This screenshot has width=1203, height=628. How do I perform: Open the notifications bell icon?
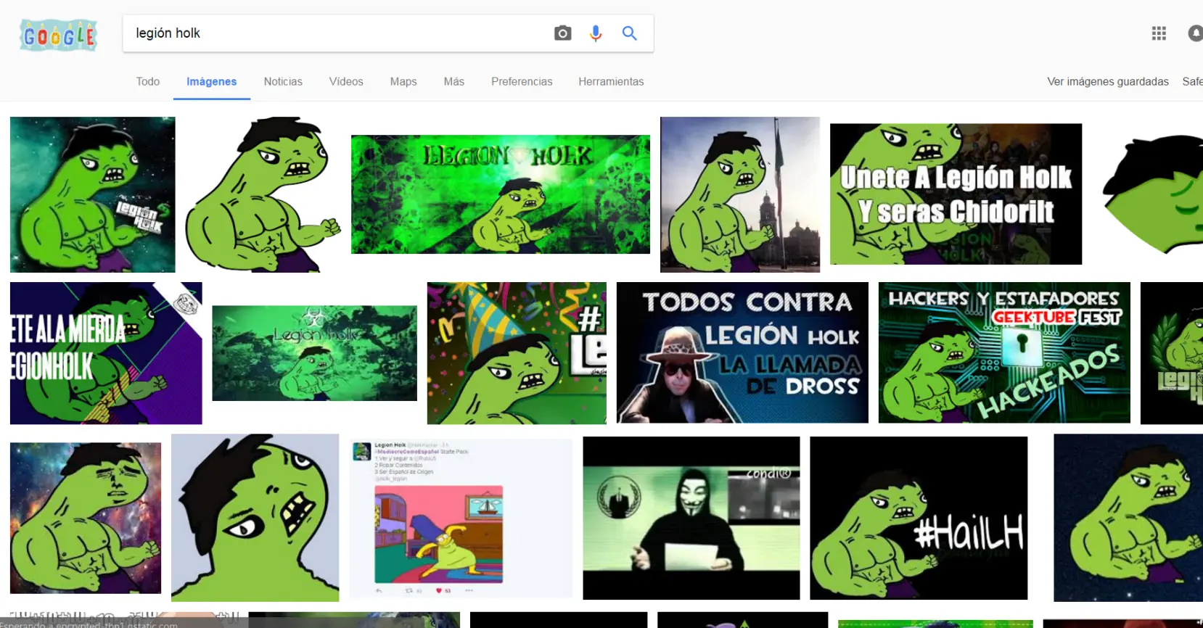click(1195, 33)
